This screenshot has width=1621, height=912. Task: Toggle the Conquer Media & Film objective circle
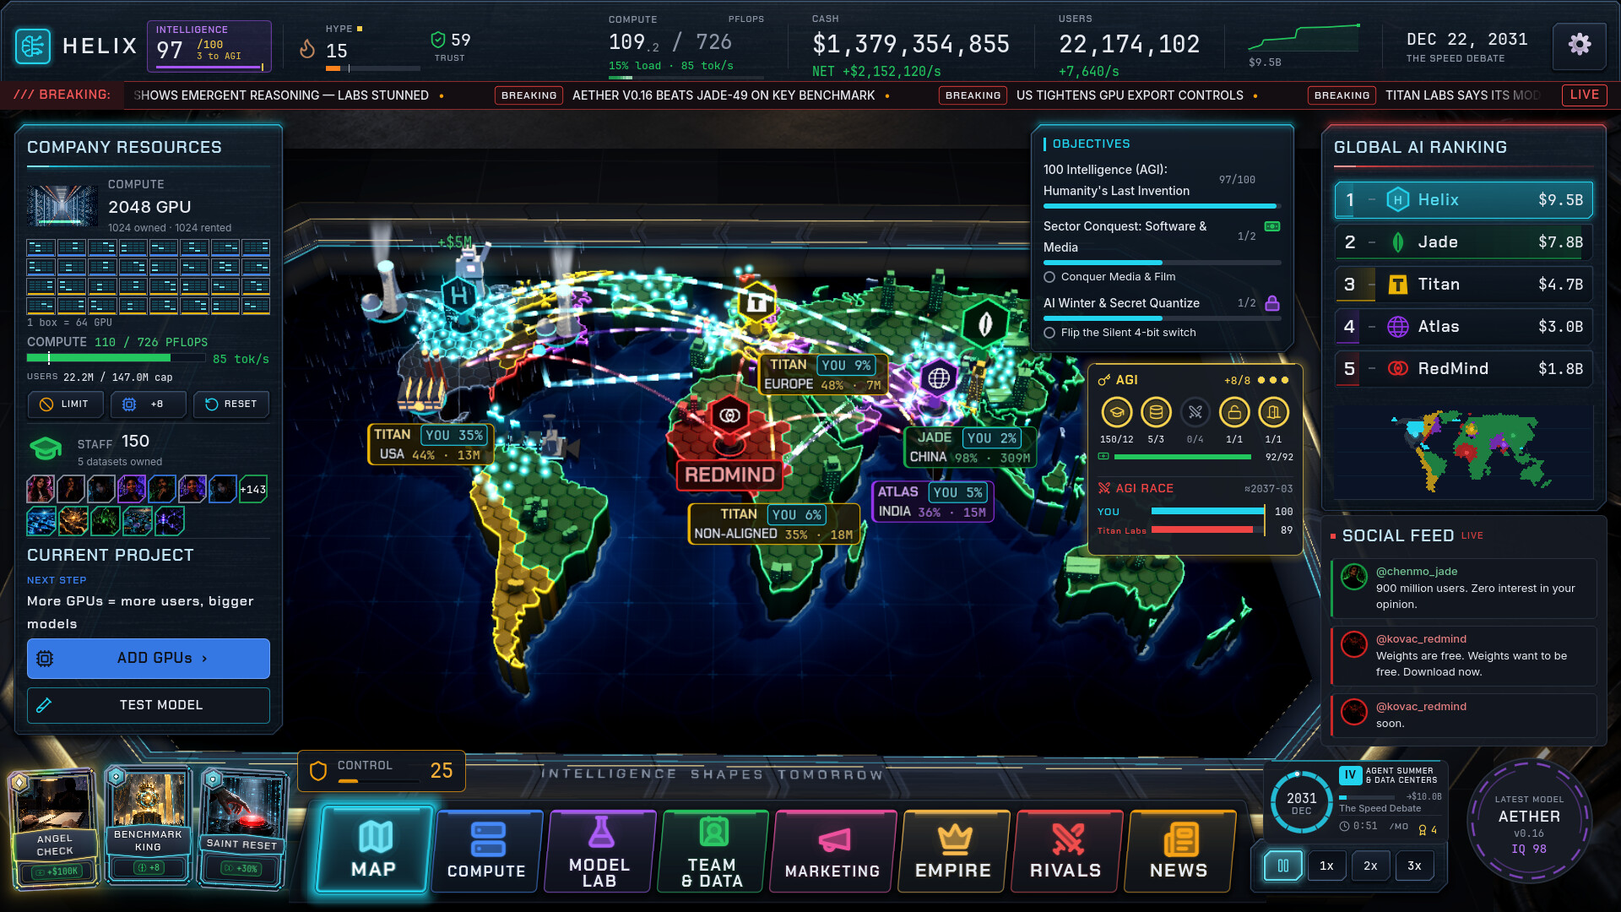(x=1049, y=277)
